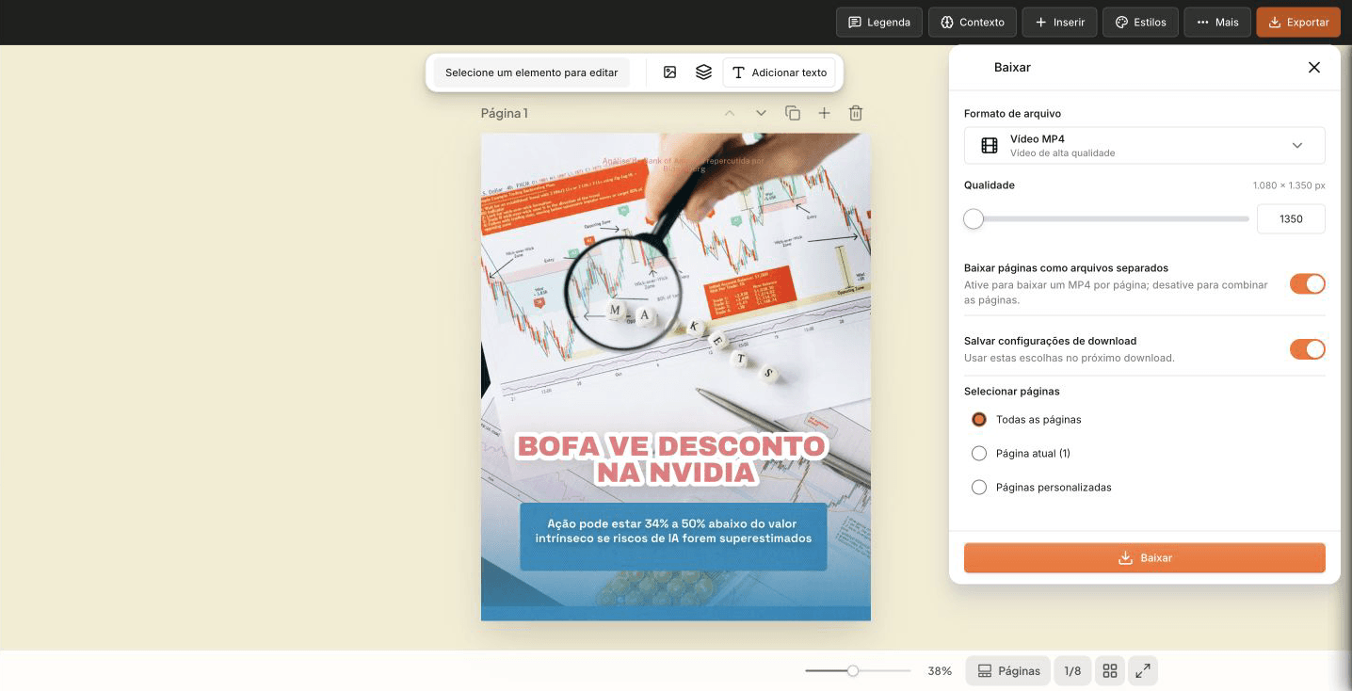The image size is (1352, 691).
Task: Select 'Todas as páginas' radio option
Action: 979,420
